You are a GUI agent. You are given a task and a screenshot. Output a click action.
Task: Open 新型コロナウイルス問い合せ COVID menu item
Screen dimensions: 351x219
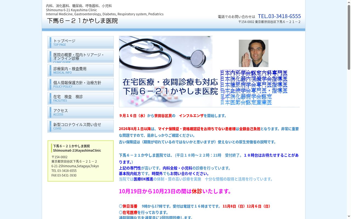[81, 126]
